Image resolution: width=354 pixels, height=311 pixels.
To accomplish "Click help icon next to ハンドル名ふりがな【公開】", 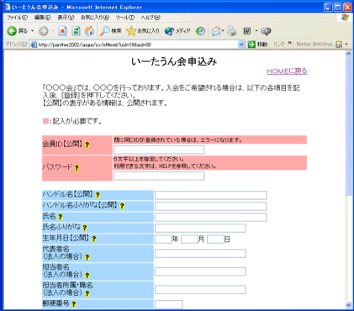I will (122, 206).
